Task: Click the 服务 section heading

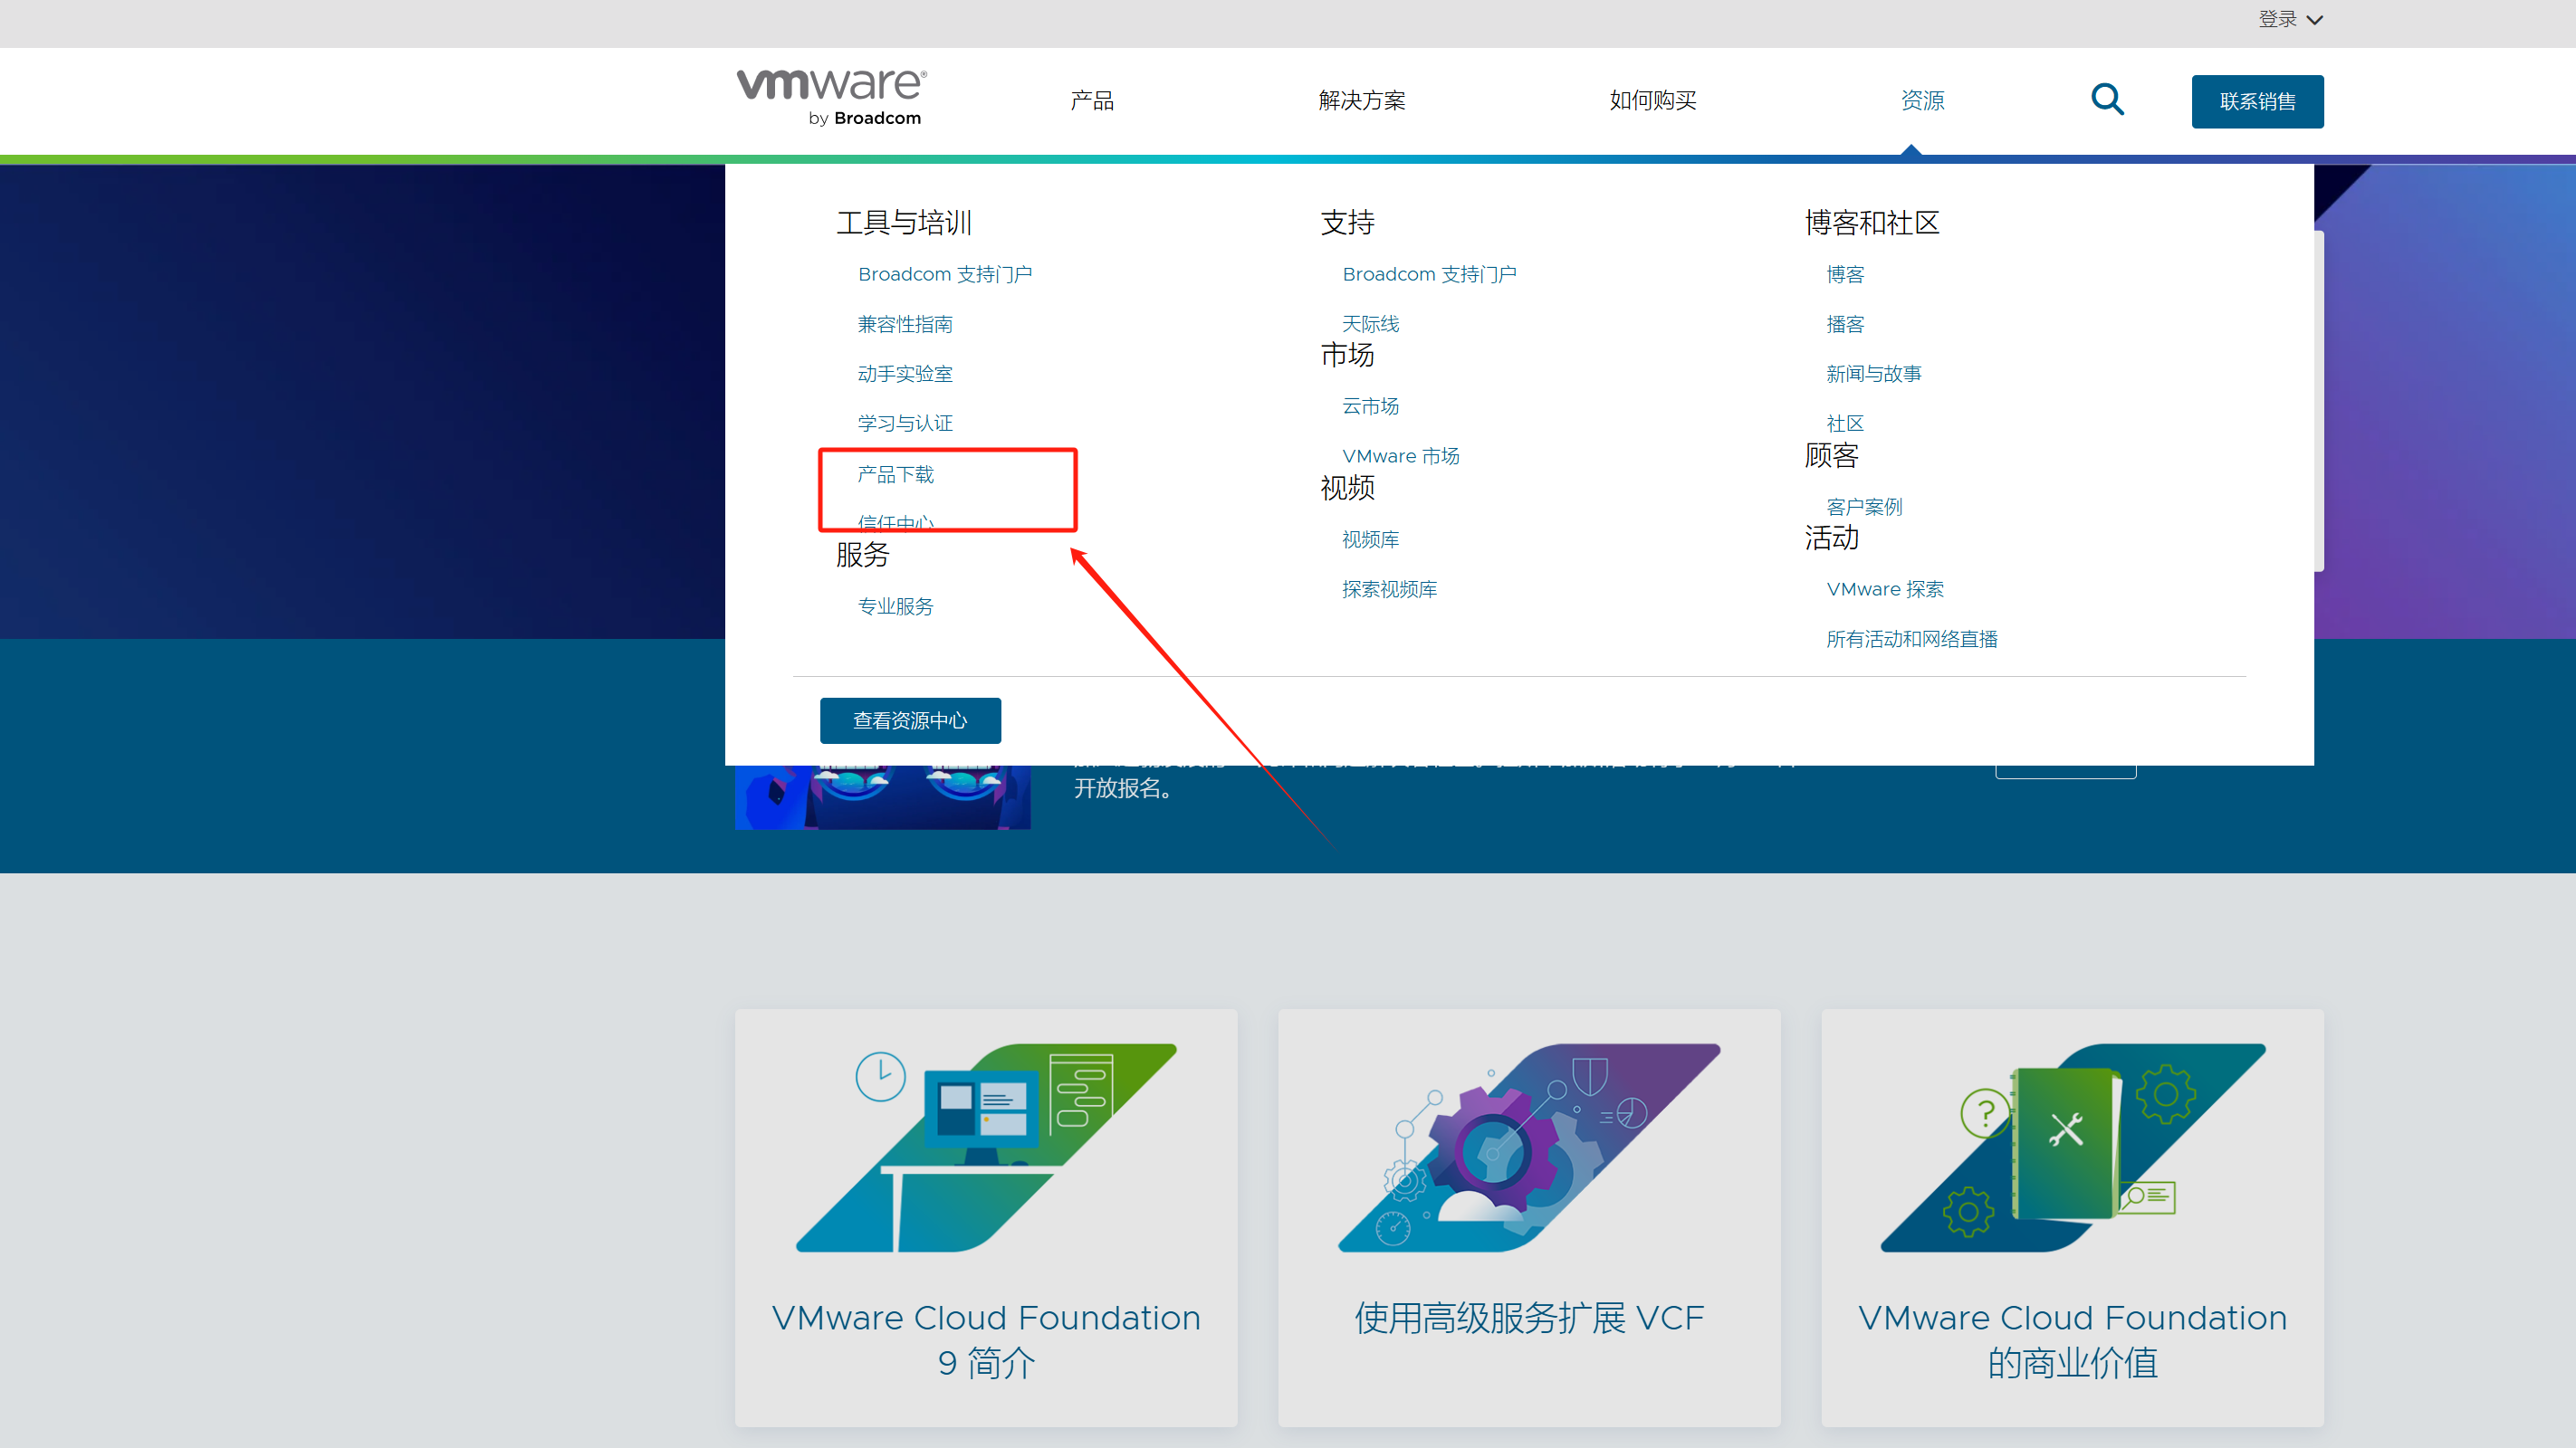Action: pos(863,555)
